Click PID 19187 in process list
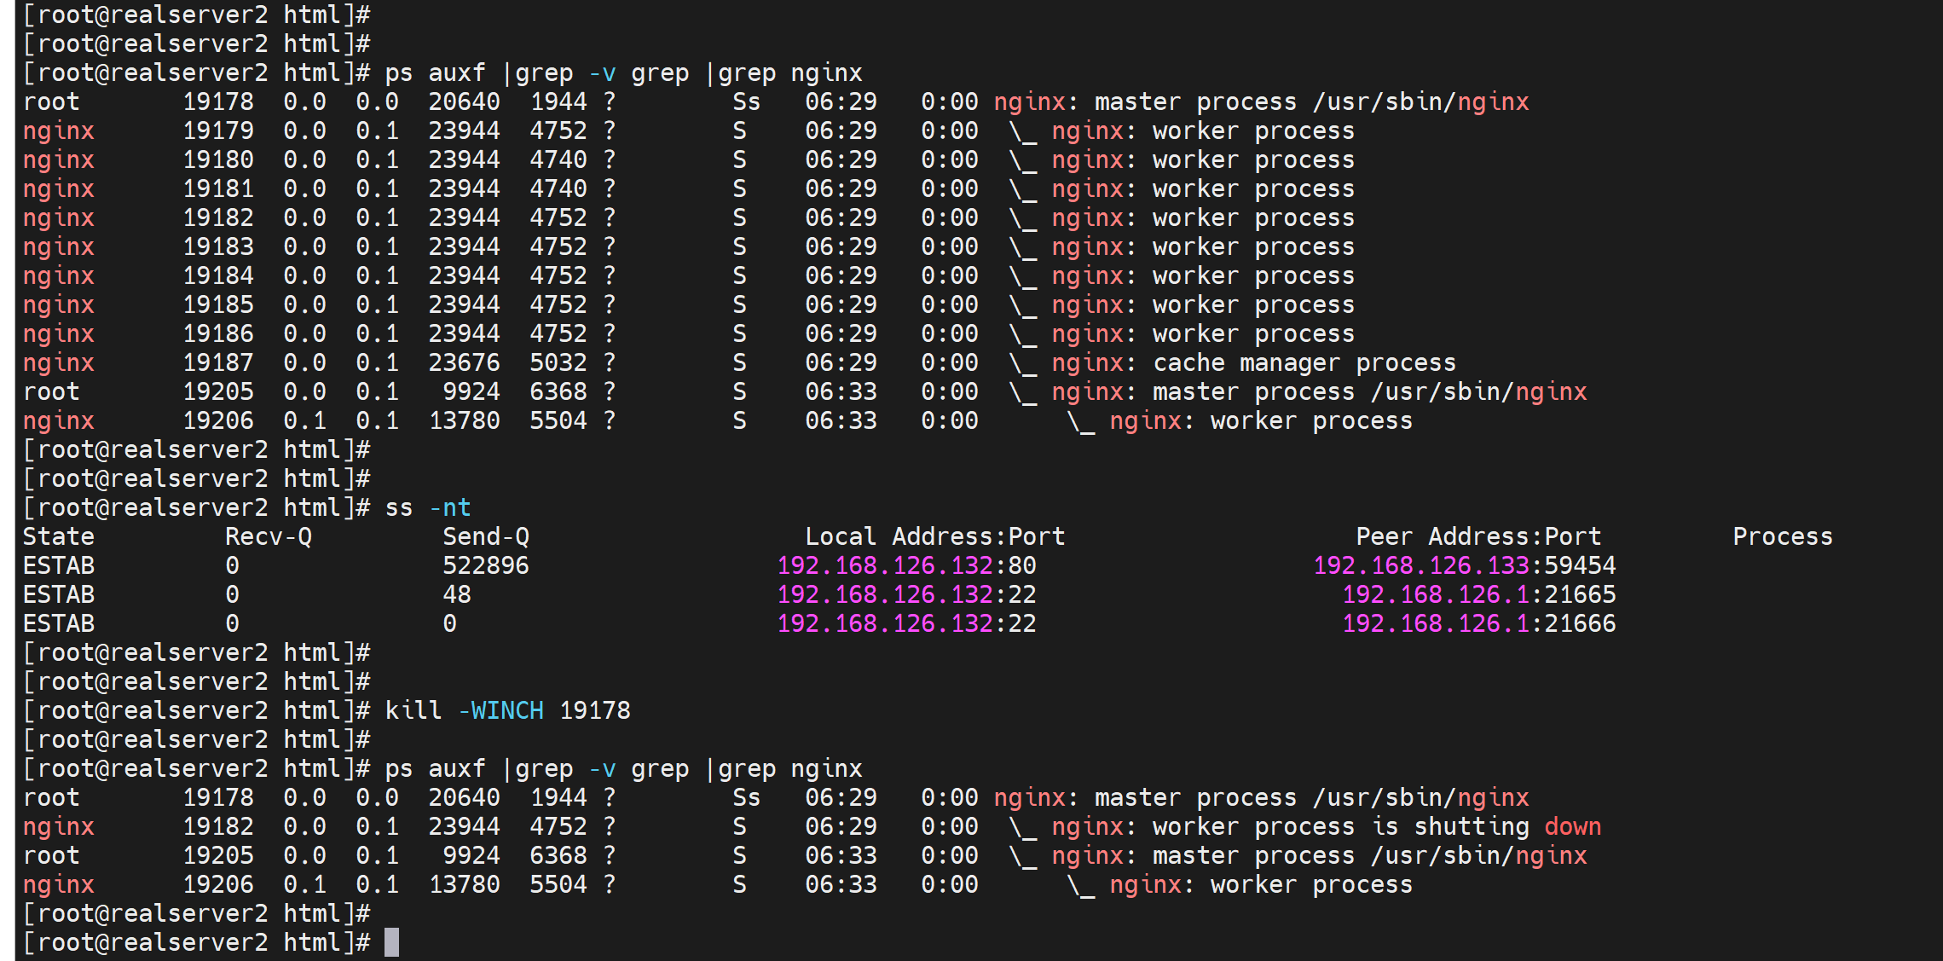Screen dimensions: 1943x961 218,362
